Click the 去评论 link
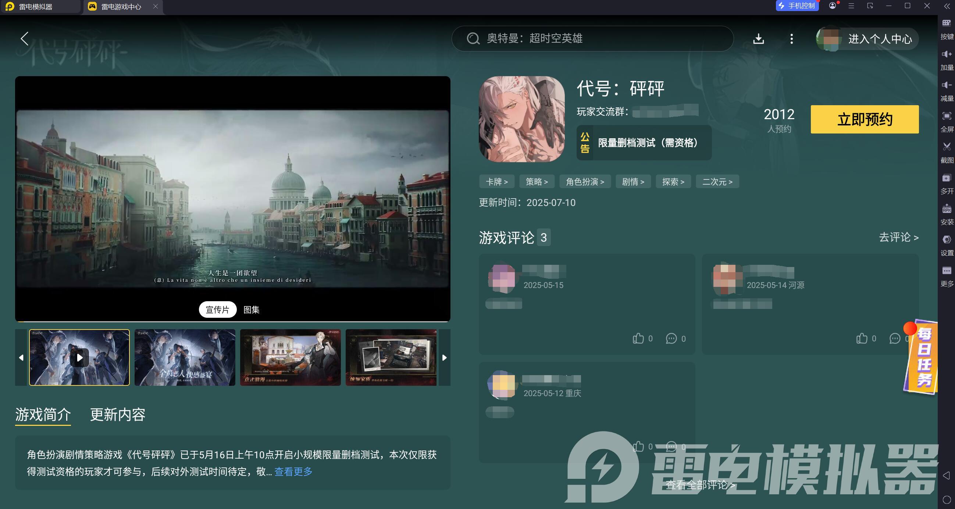955x509 pixels. (898, 237)
